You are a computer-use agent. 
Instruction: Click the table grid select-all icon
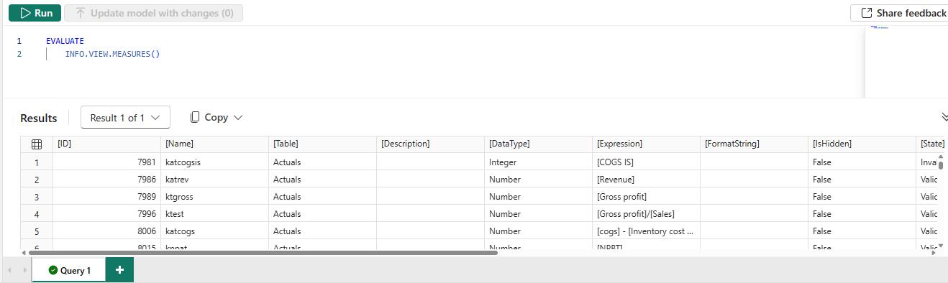point(37,144)
